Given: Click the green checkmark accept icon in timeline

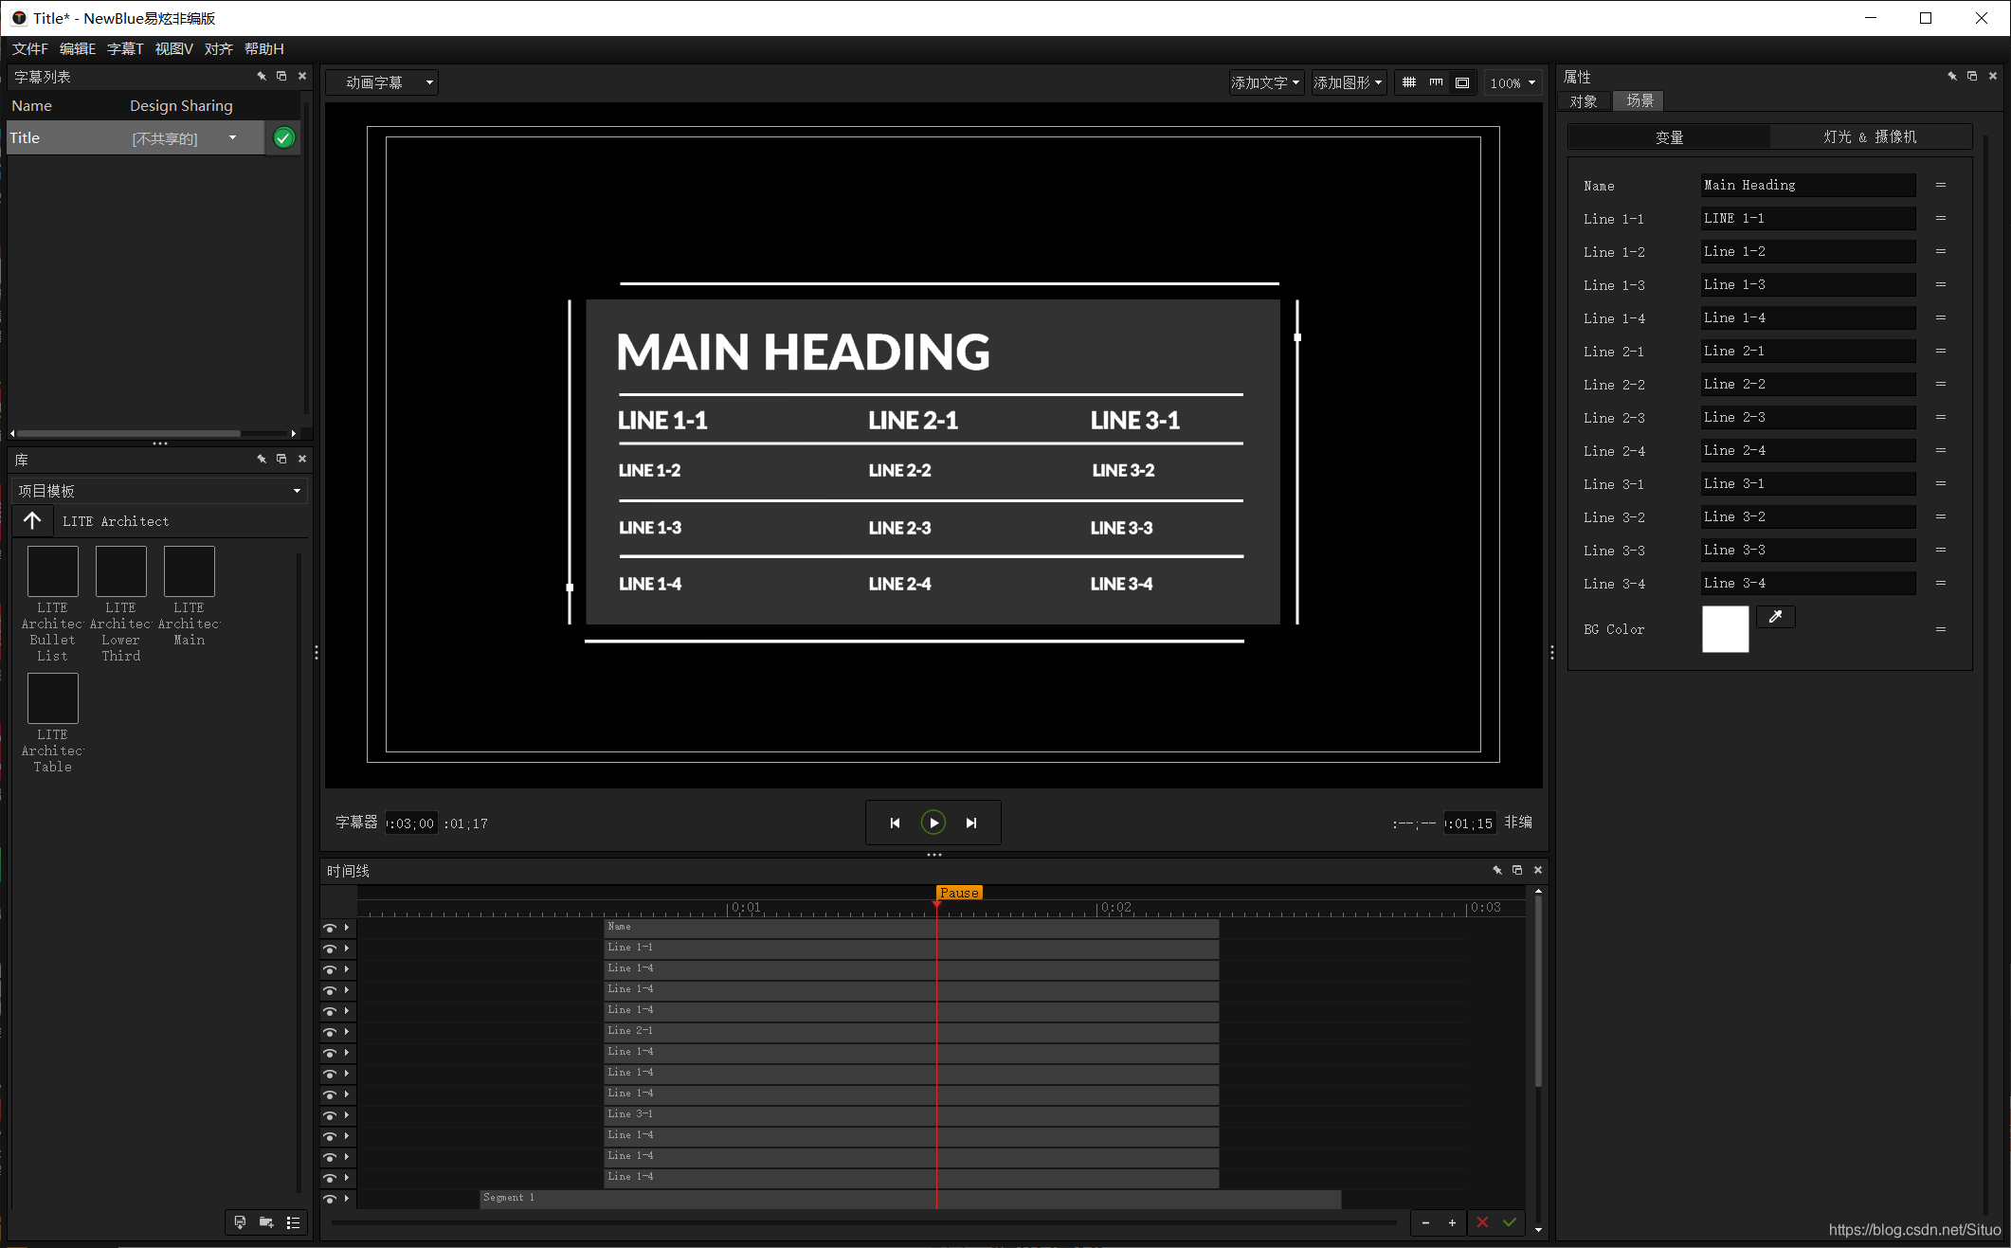Looking at the screenshot, I should [x=1509, y=1222].
